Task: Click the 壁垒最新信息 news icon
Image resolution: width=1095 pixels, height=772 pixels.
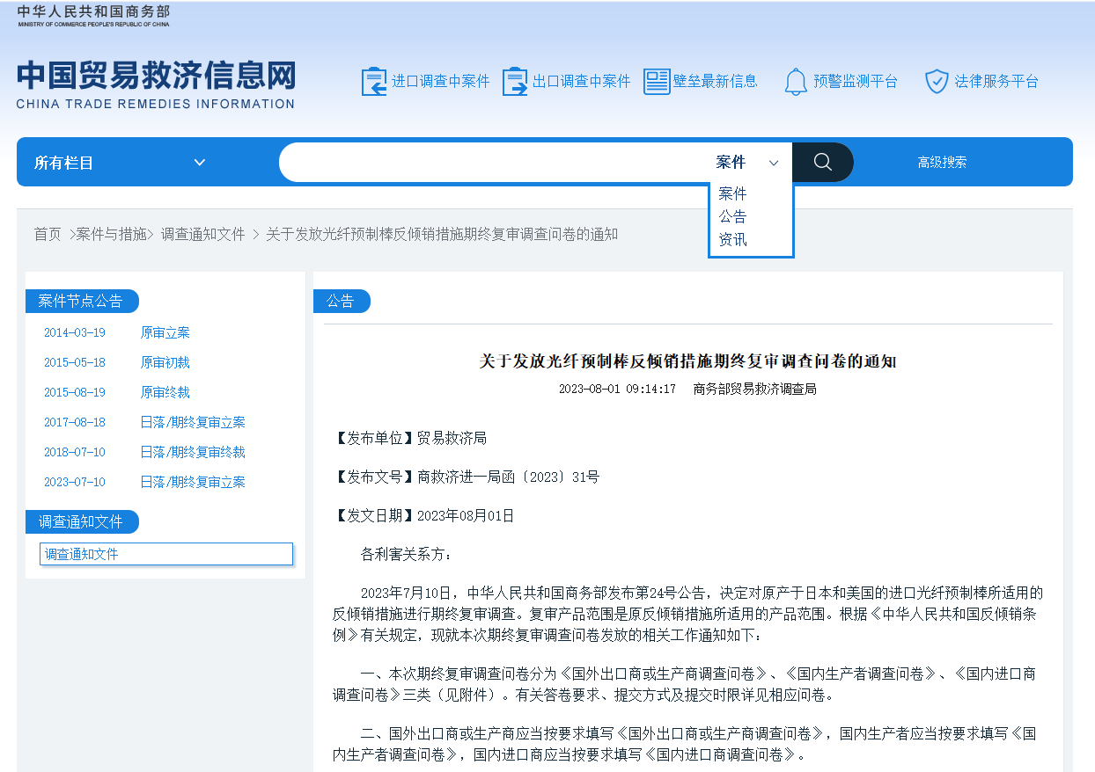Action: pyautogui.click(x=657, y=82)
